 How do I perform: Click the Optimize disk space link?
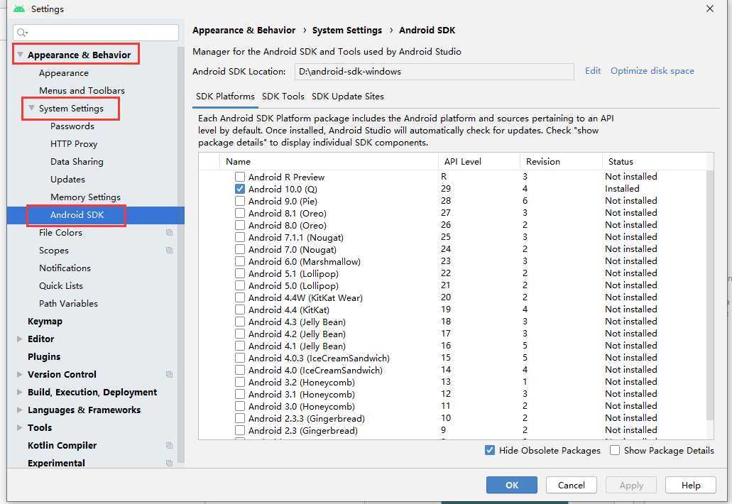click(652, 70)
